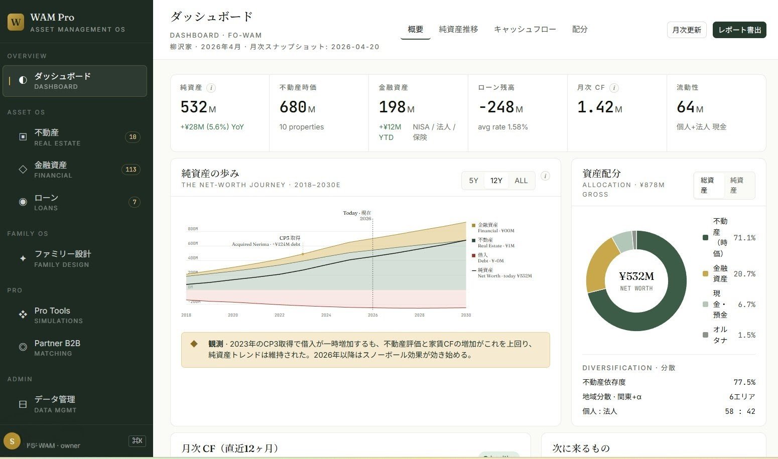Click the レポート書出 button
Image resolution: width=778 pixels, height=459 pixels.
[x=739, y=30]
